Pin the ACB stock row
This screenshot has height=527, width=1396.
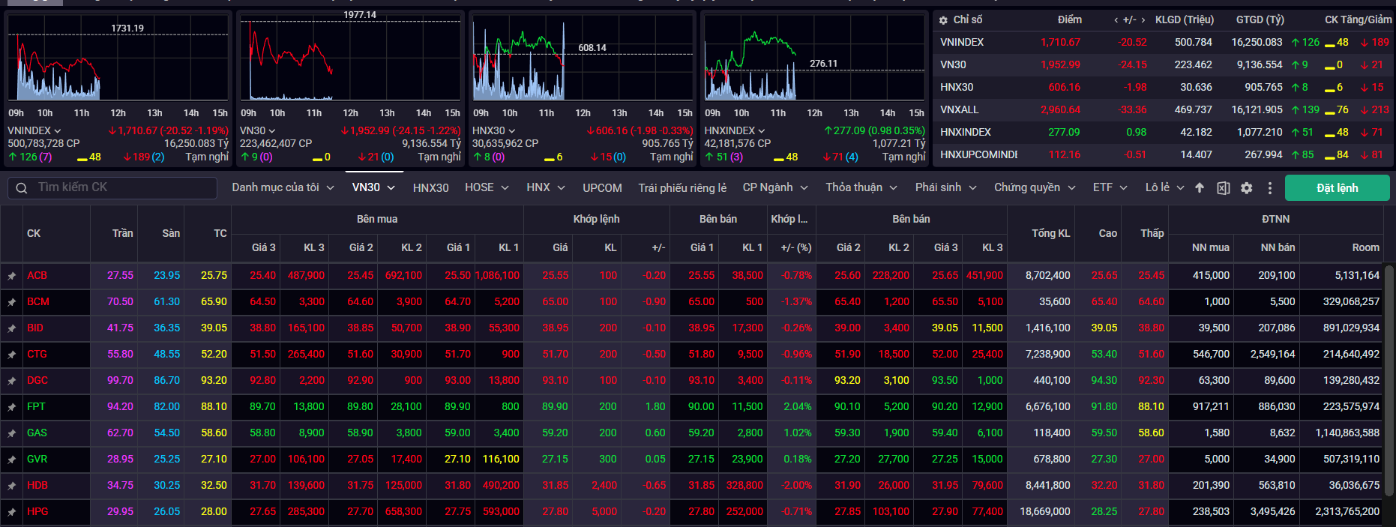pos(12,276)
